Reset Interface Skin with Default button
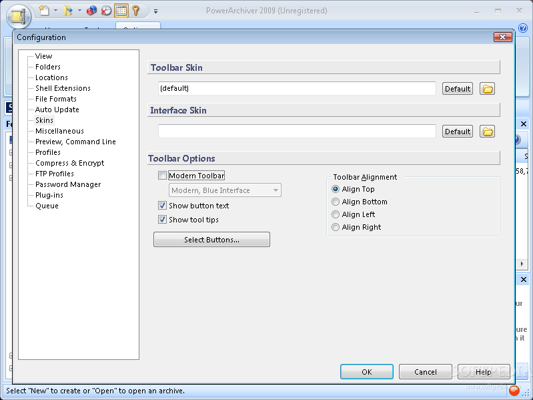Image resolution: width=533 pixels, height=400 pixels. coord(458,132)
